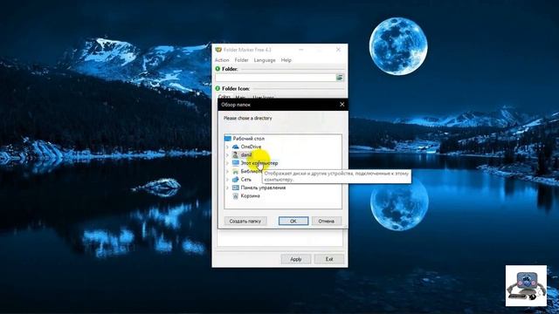Open the Folder menu
559x314 pixels.
click(241, 60)
